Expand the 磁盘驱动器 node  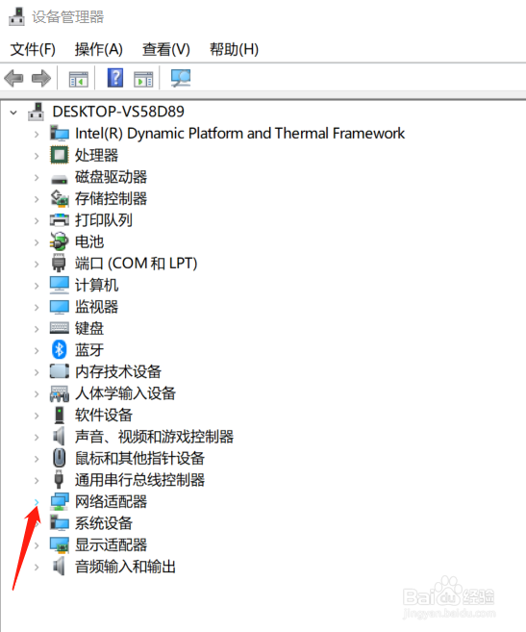click(37, 178)
